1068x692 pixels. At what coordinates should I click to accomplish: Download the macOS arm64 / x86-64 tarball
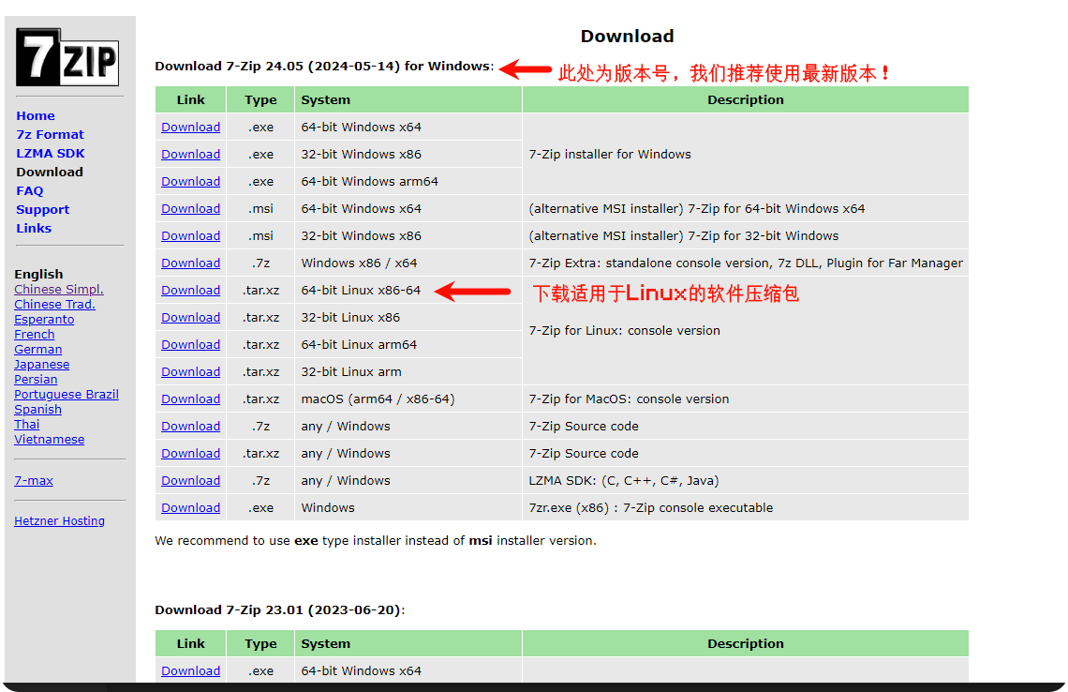point(191,399)
